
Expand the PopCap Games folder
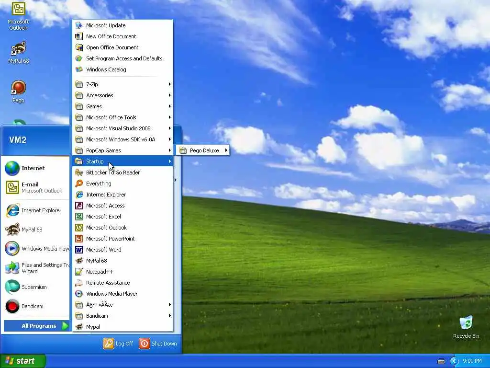pyautogui.click(x=122, y=150)
